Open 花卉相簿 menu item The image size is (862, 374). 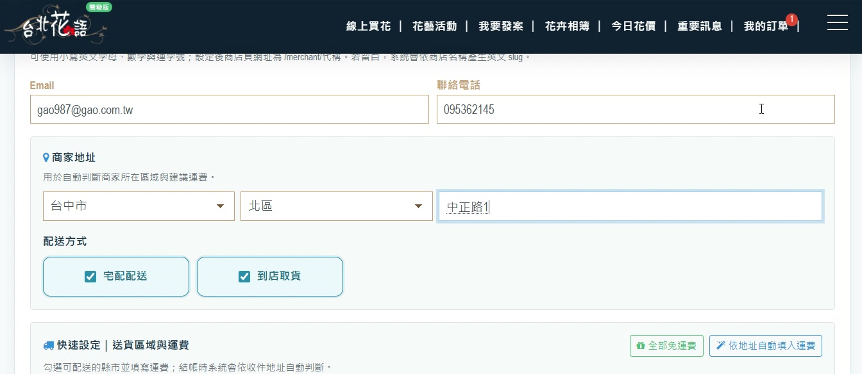567,26
